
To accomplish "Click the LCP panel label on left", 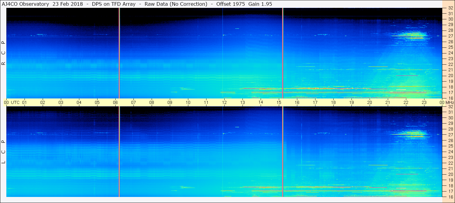I will click(4, 152).
